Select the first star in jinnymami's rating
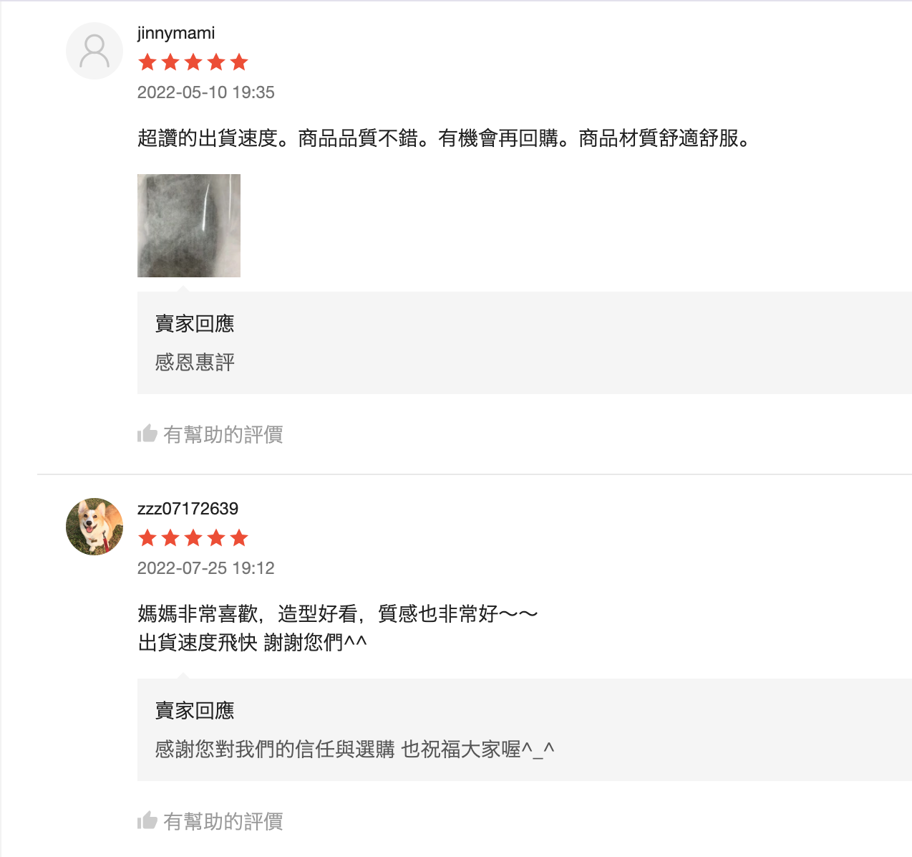This screenshot has width=912, height=857. pos(146,62)
